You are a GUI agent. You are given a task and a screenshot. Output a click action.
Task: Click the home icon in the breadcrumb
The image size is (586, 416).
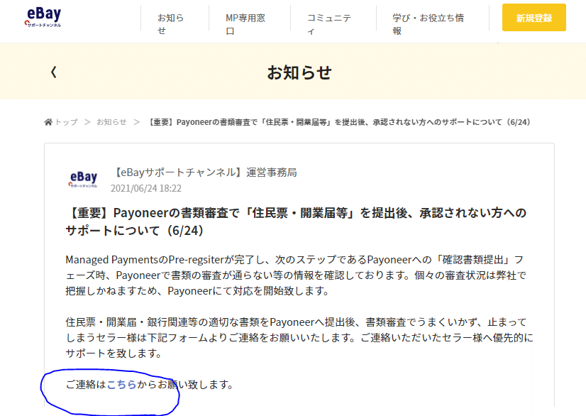pos(48,122)
